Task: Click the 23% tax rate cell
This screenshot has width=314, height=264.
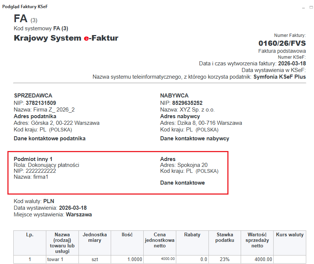Action: 225,260
